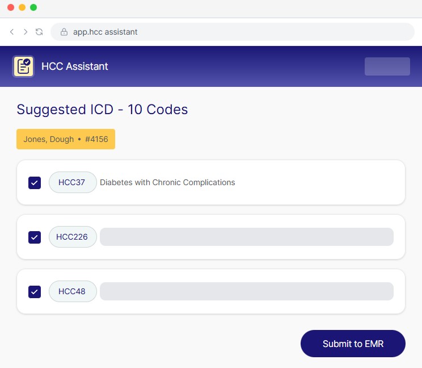Uncheck the HCC37 diabetes checkbox
422x368 pixels.
[35, 182]
